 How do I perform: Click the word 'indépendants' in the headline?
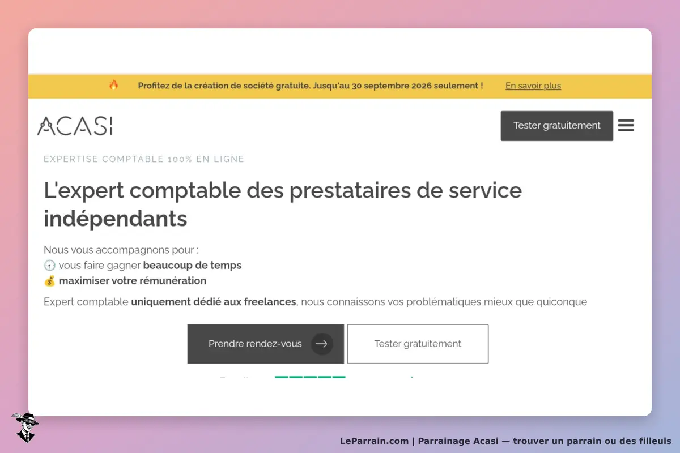pyautogui.click(x=116, y=219)
